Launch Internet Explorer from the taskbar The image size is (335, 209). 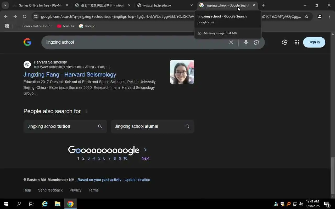(45, 204)
